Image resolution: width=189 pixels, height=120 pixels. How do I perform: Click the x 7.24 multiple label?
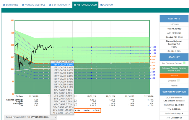[x=153, y=69]
